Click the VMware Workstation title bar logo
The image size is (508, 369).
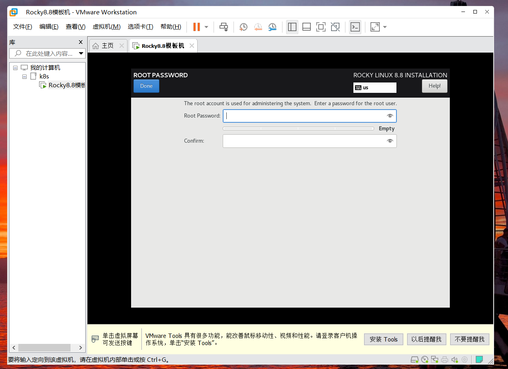[14, 12]
